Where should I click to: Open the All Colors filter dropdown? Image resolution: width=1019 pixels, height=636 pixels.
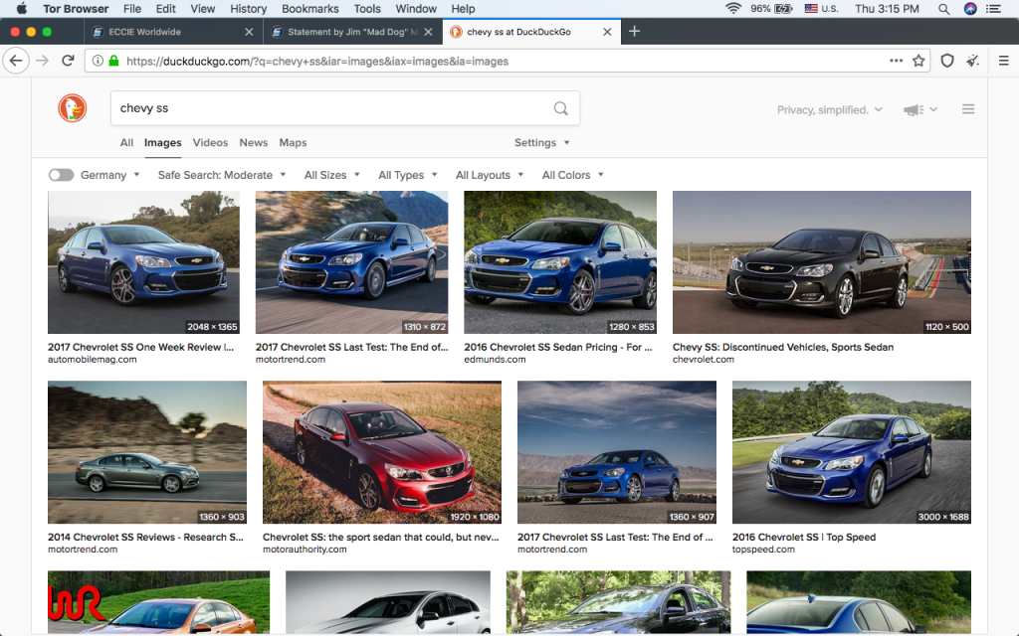click(x=573, y=175)
